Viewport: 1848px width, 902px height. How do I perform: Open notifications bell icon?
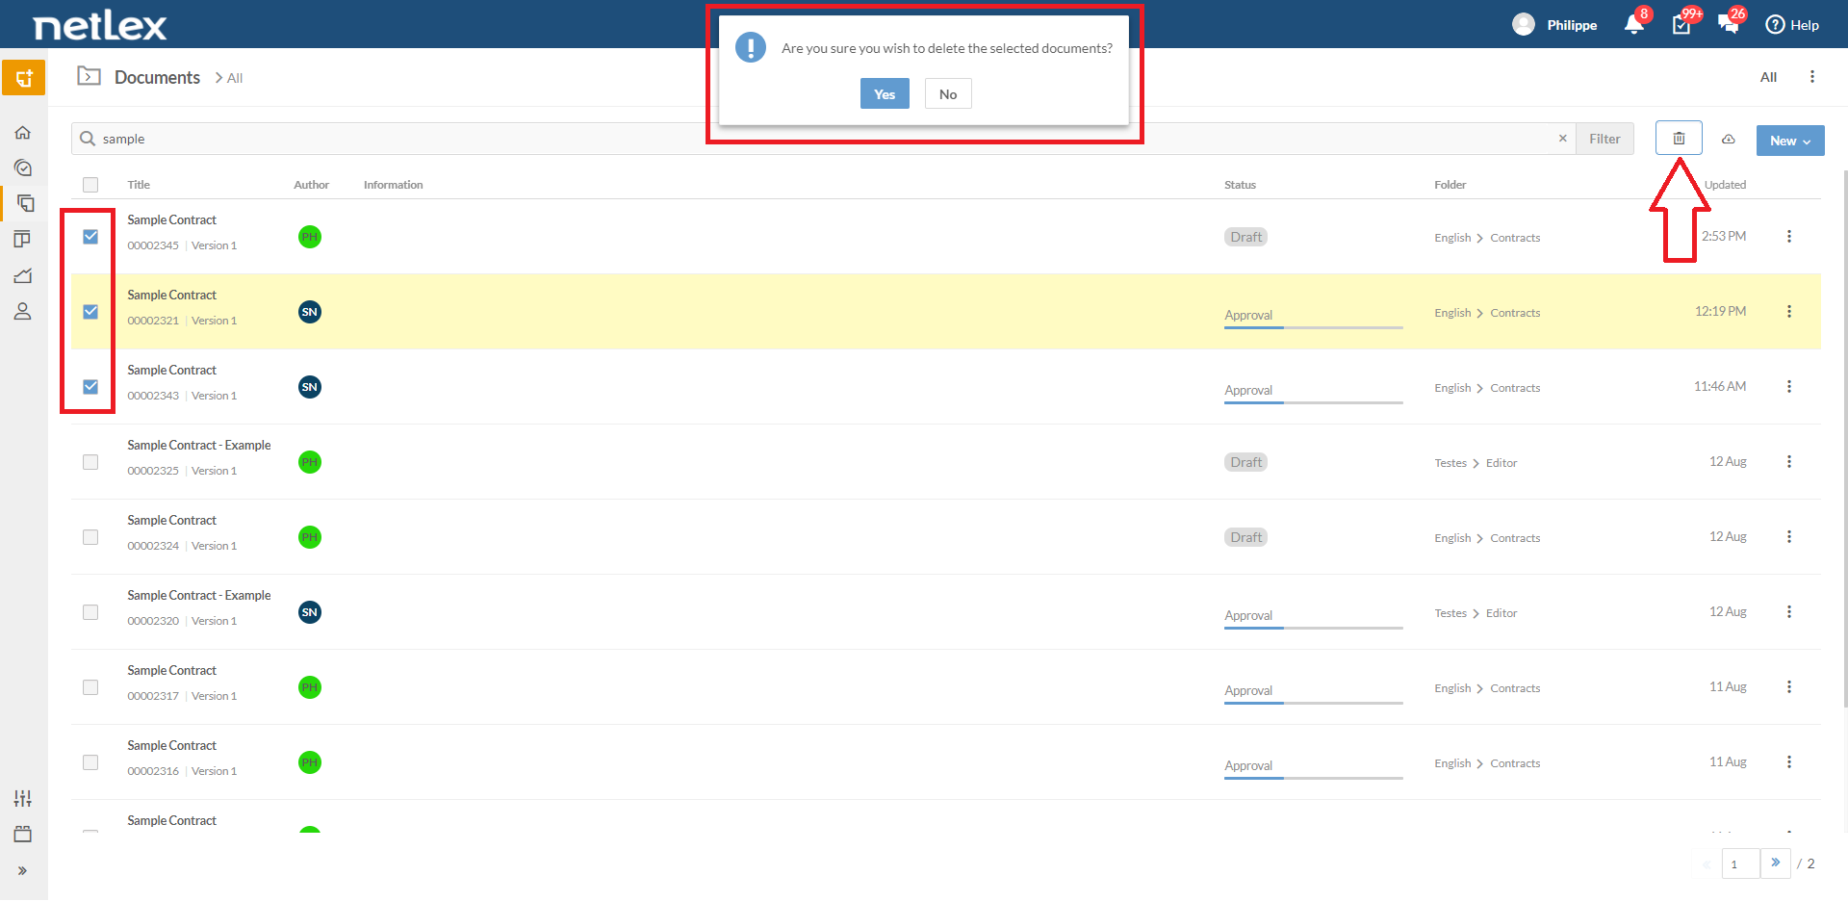click(1634, 25)
